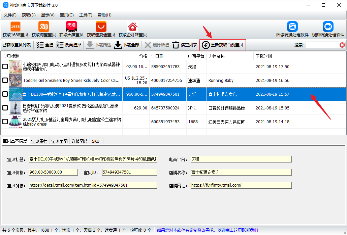The image size is (347, 235).
Task: Sort by 店铺名称 column header
Action: pyautogui.click(x=230, y=56)
